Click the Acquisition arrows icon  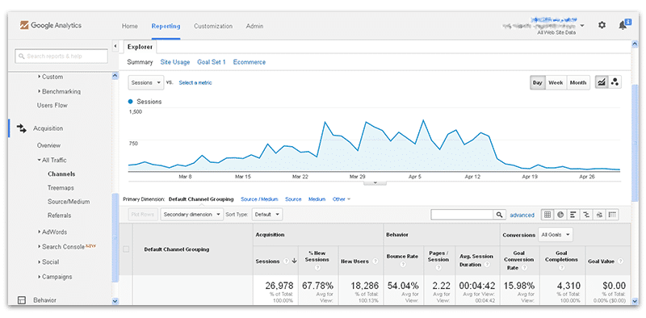pyautogui.click(x=22, y=128)
